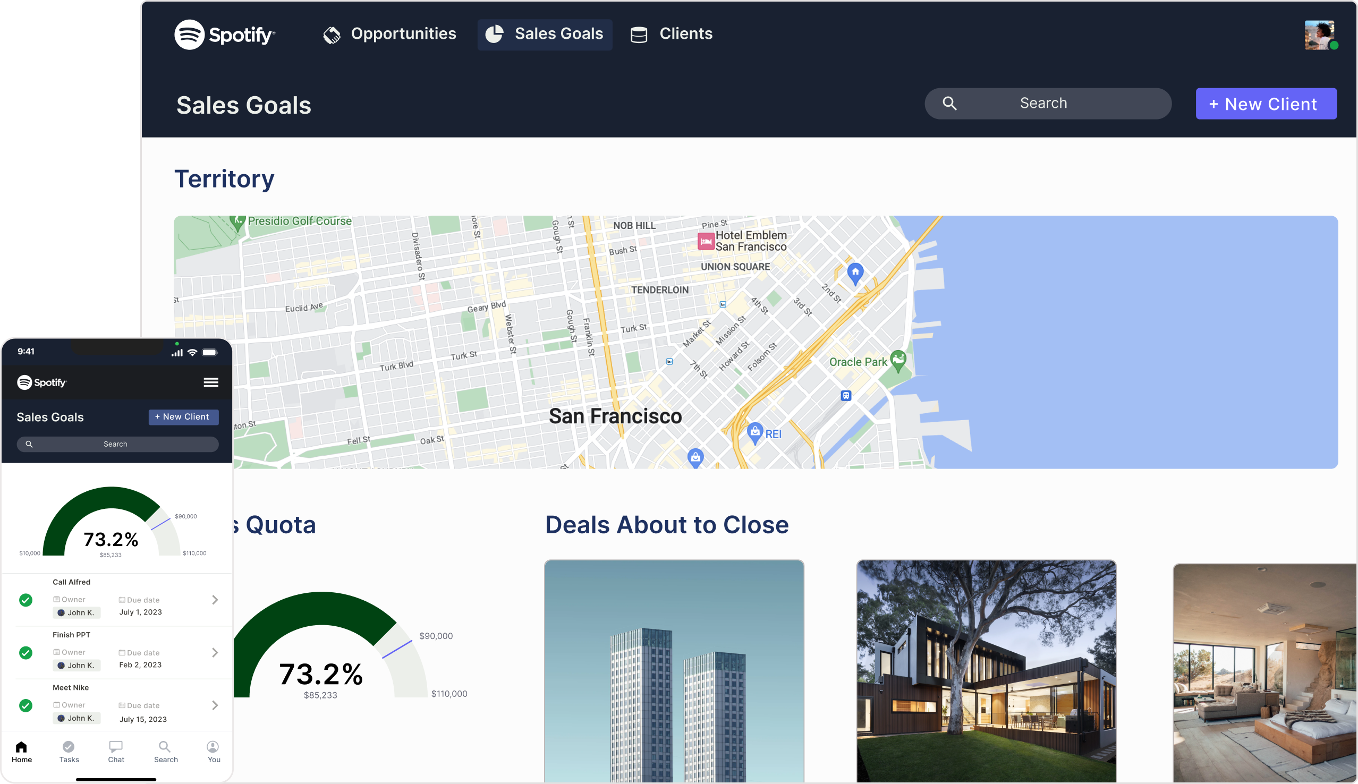The width and height of the screenshot is (1358, 784).
Task: Open the mobile hamburger menu
Action: pyautogui.click(x=211, y=382)
